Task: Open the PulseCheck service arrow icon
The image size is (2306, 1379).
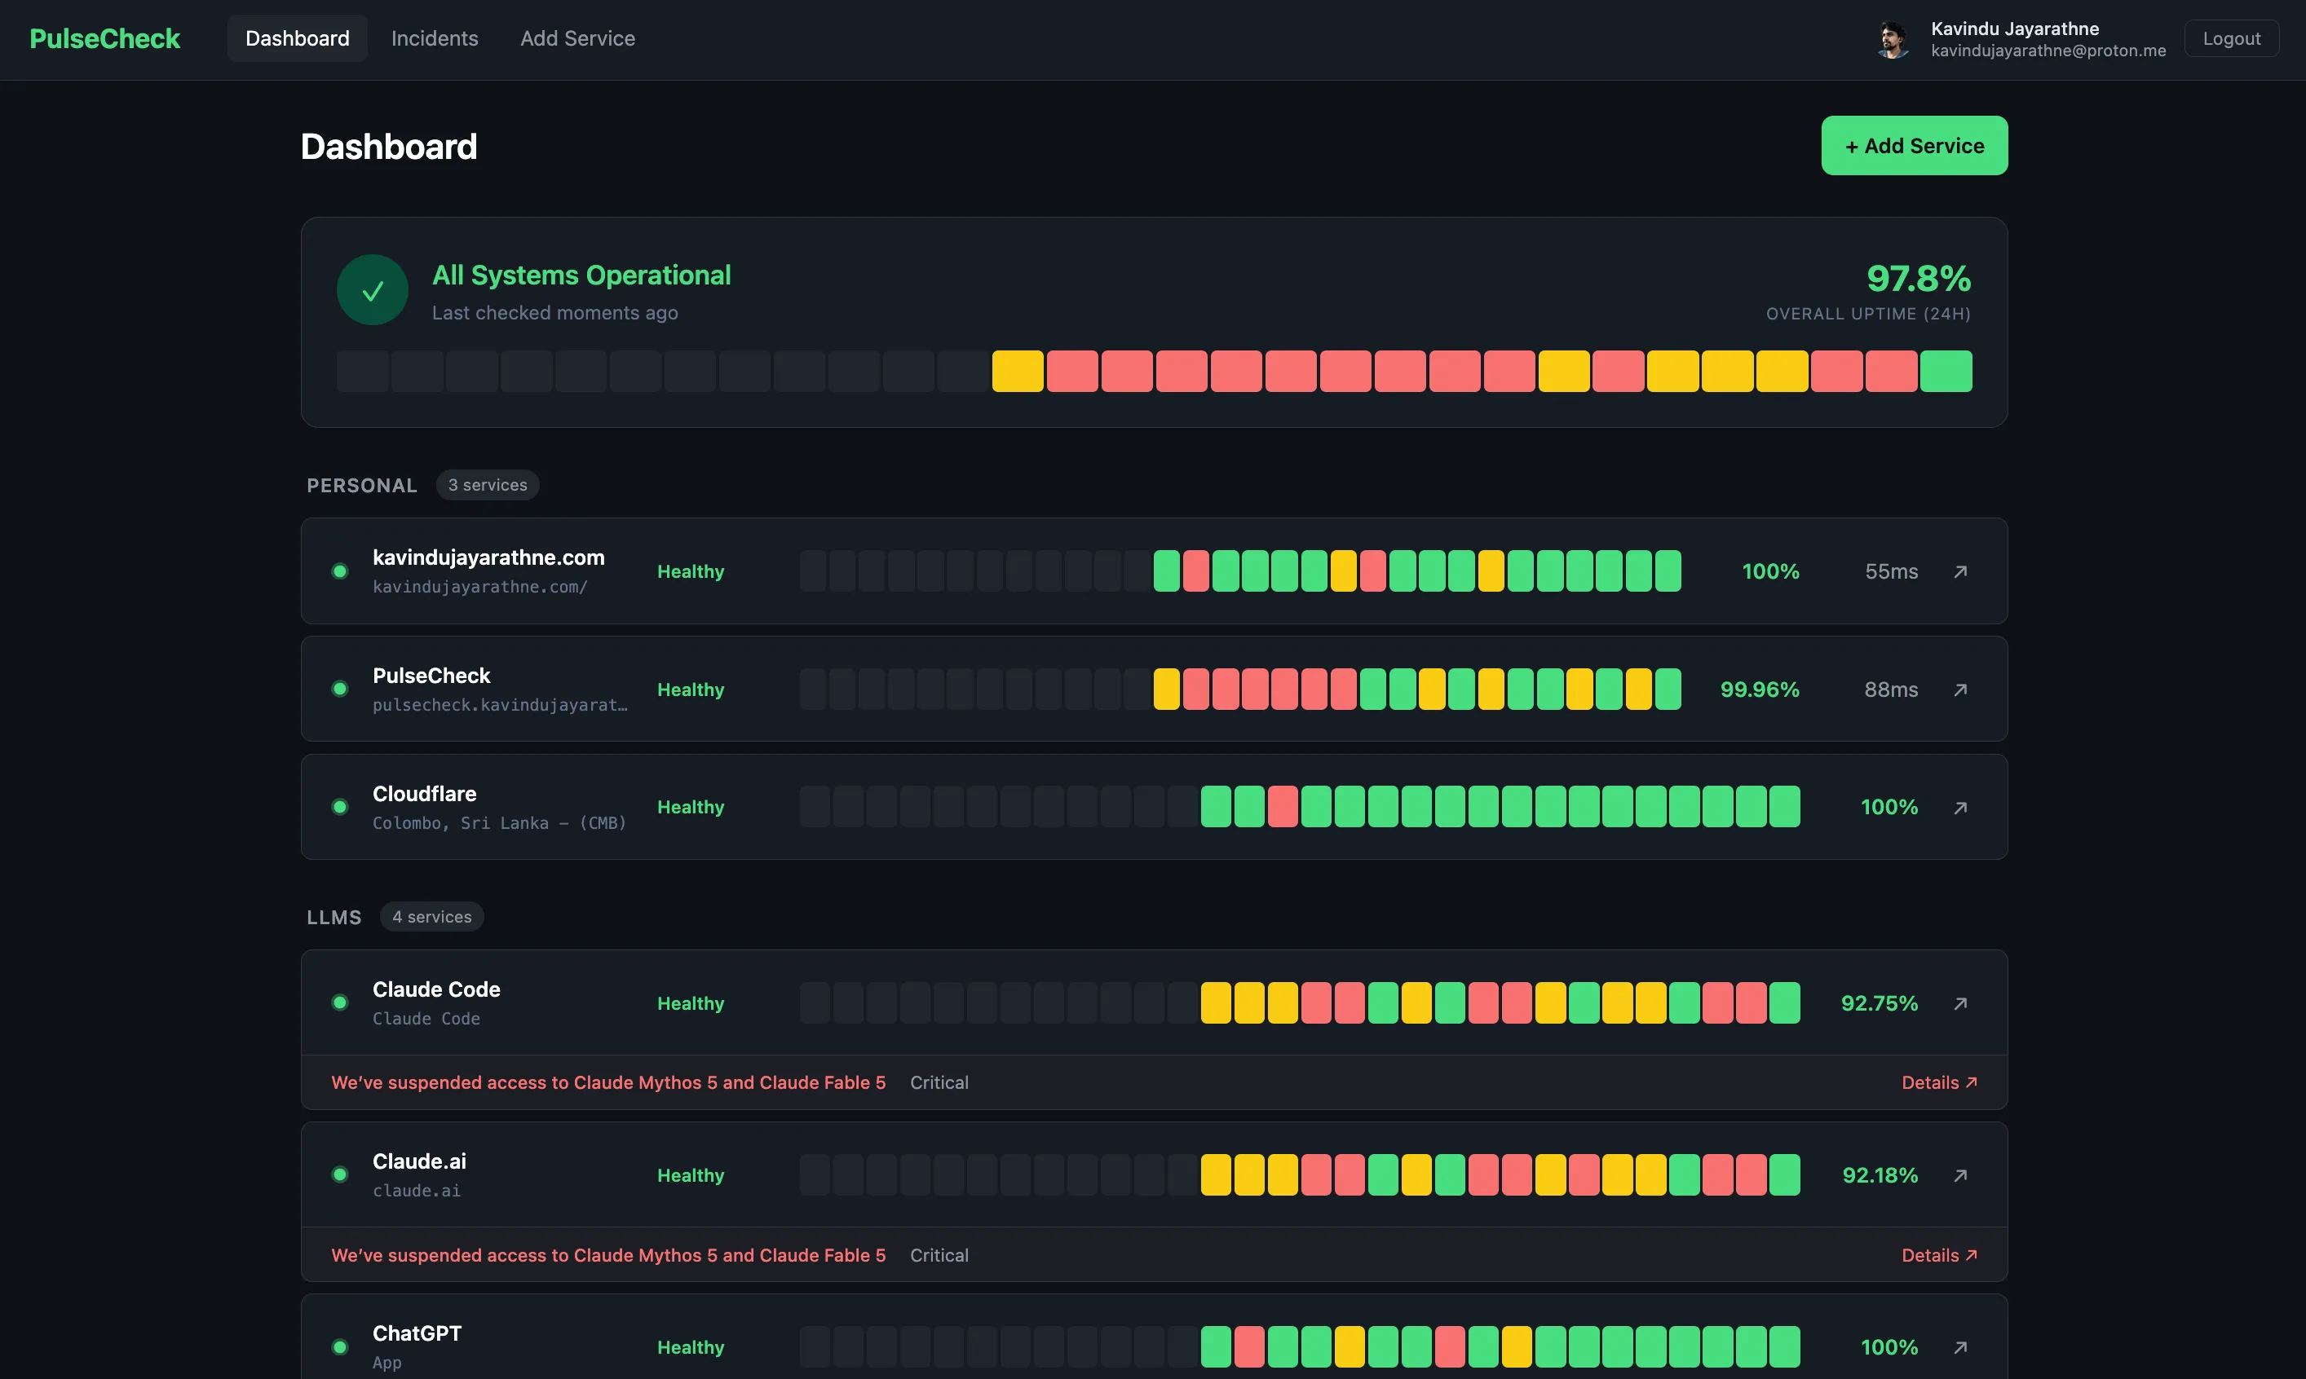Action: click(x=1960, y=689)
